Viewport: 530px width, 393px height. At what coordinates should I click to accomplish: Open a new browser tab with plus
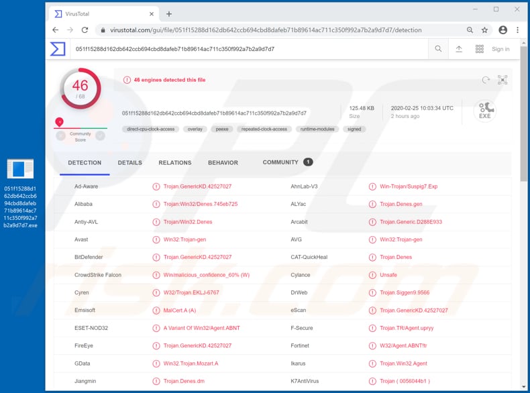click(x=169, y=14)
